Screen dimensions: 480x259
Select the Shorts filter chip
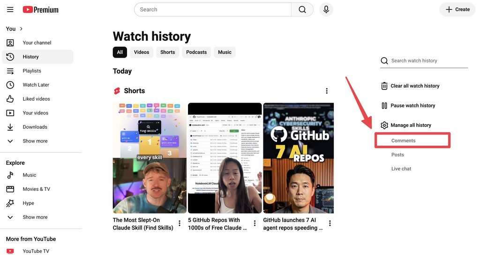click(x=167, y=52)
